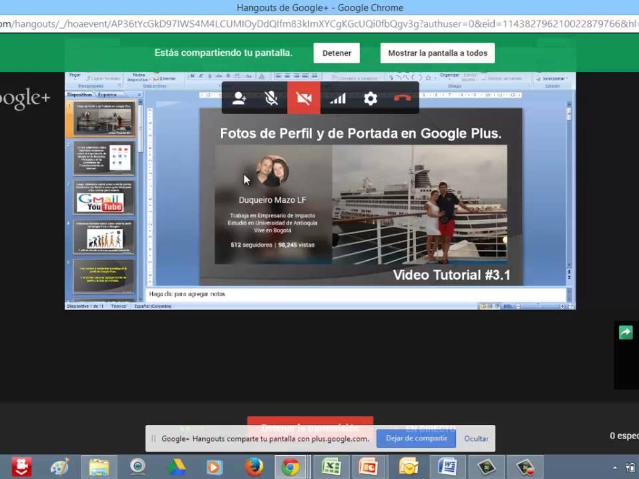Open the media player icon in taskbar
Screen dimensions: 639x479
(x=215, y=467)
